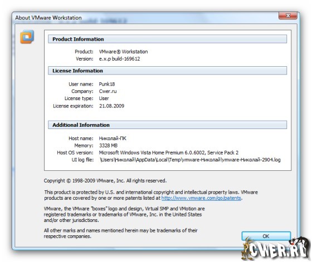
Task: Click the company value Cwer.ru
Action: (108, 91)
